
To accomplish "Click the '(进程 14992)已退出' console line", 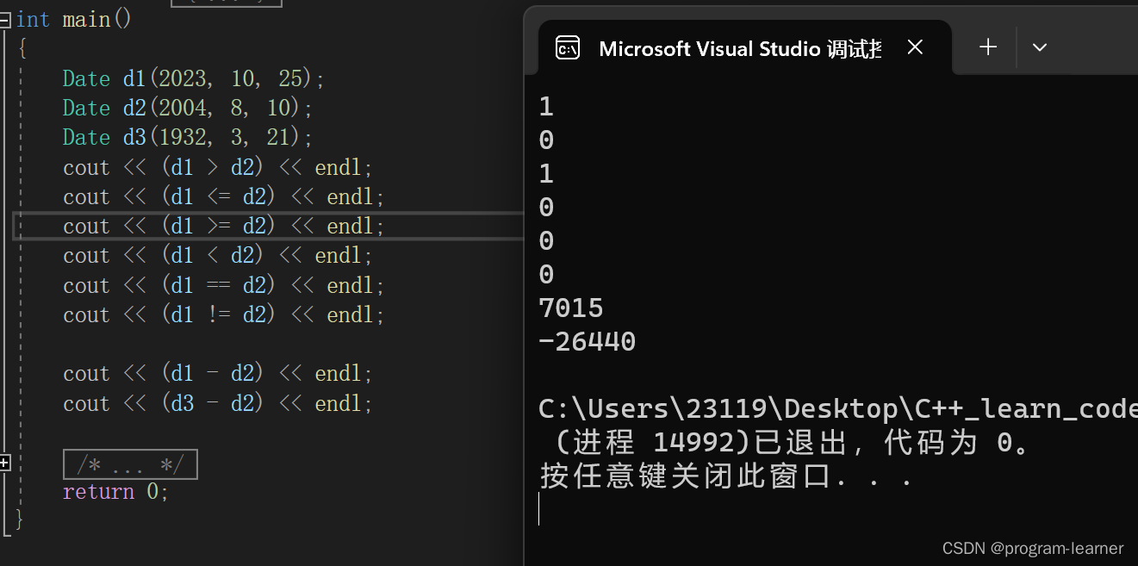I will point(793,443).
